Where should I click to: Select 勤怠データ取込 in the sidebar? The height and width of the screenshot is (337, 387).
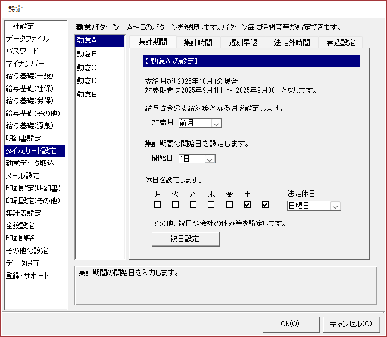[30, 163]
